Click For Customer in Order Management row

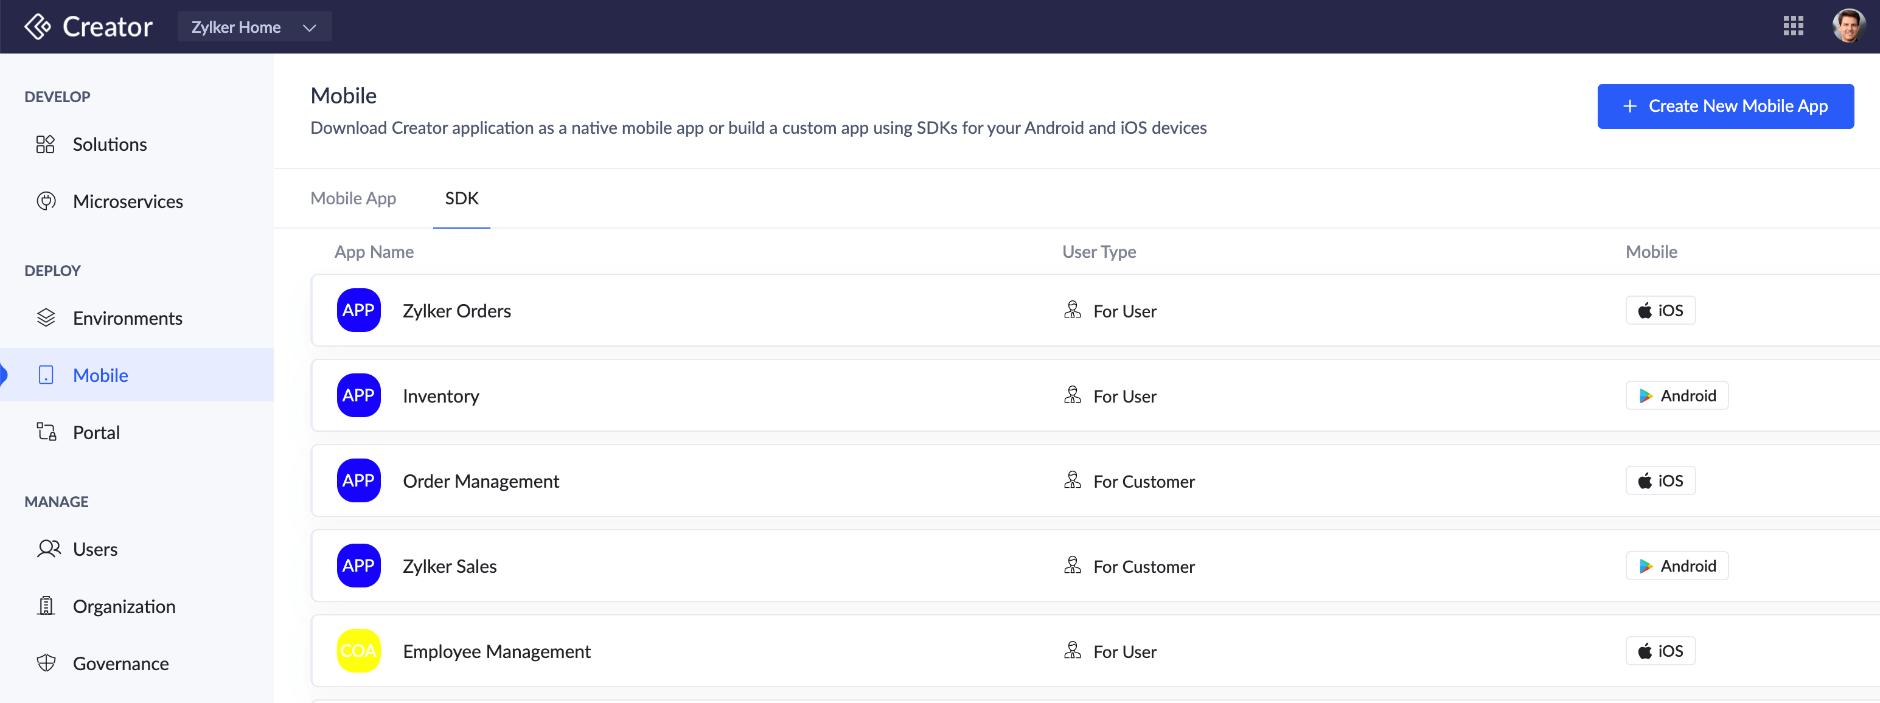tap(1144, 482)
